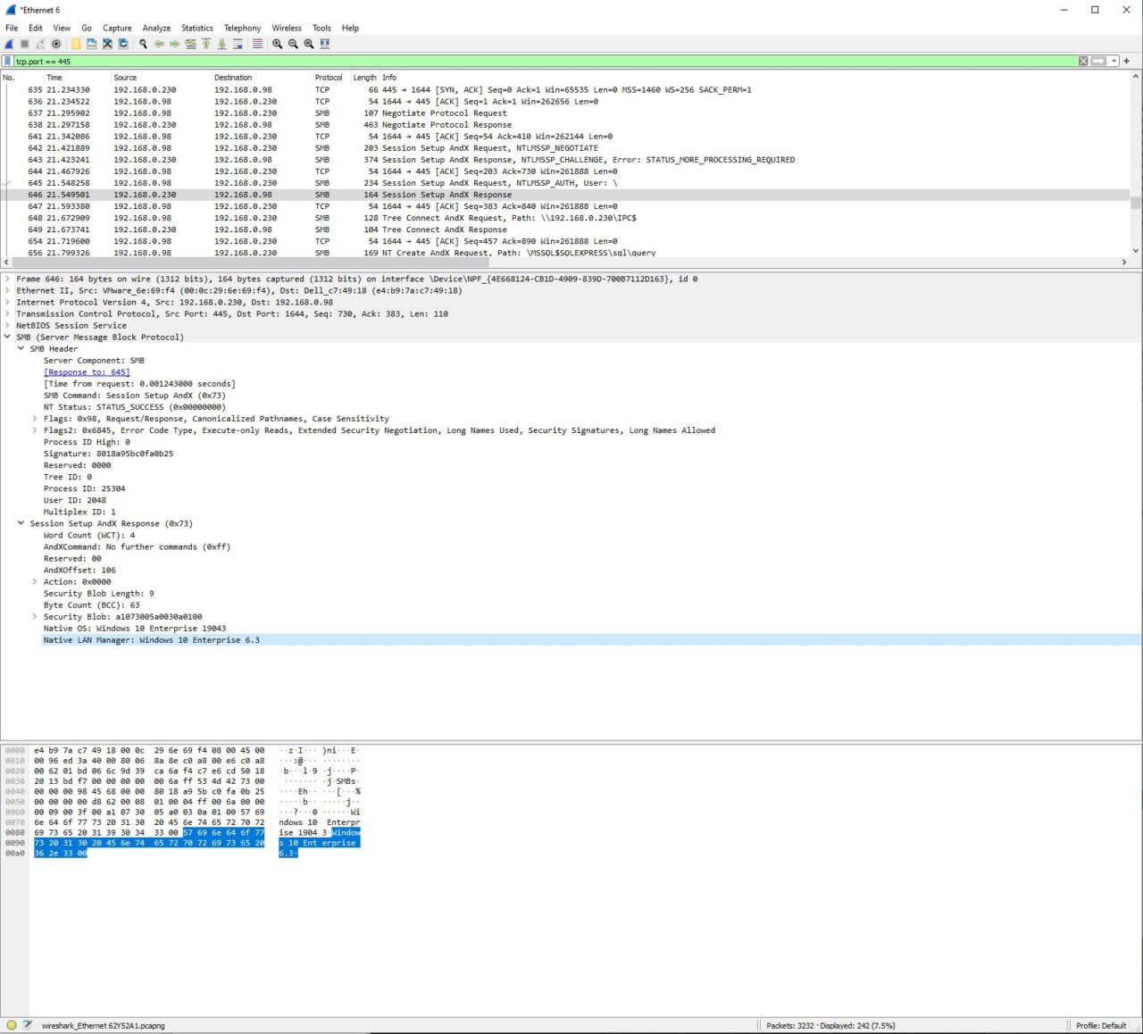Select 'NT Status: STATUS_SUCCESS' field
The height and width of the screenshot is (1034, 1143).
click(x=135, y=406)
